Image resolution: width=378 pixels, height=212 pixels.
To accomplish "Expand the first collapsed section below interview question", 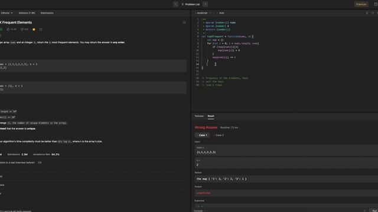I will [93, 177].
